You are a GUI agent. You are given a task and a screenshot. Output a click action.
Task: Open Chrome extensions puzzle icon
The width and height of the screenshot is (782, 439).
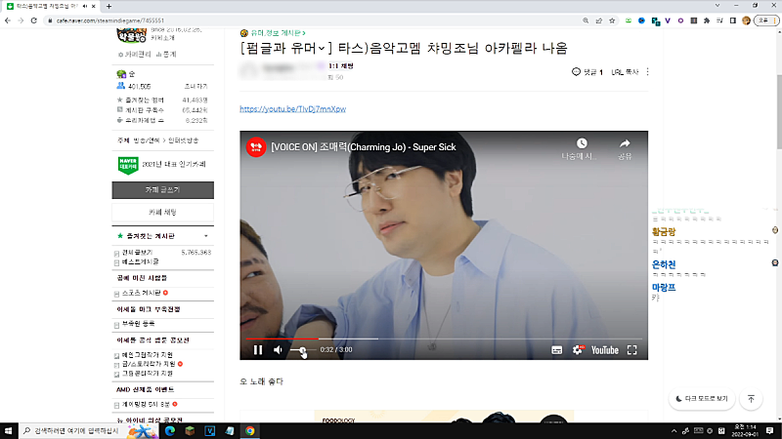click(x=707, y=20)
